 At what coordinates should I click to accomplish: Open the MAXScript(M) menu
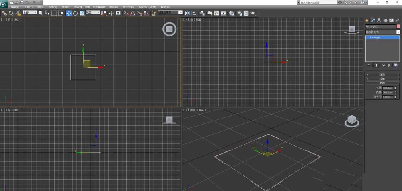pyautogui.click(x=148, y=7)
